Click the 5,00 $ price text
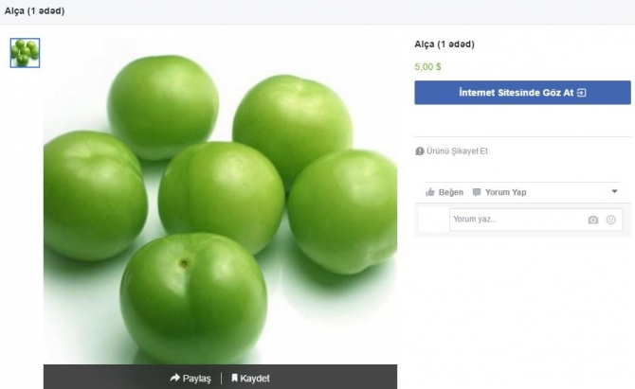Viewport: 635px width, 389px height. coord(427,66)
